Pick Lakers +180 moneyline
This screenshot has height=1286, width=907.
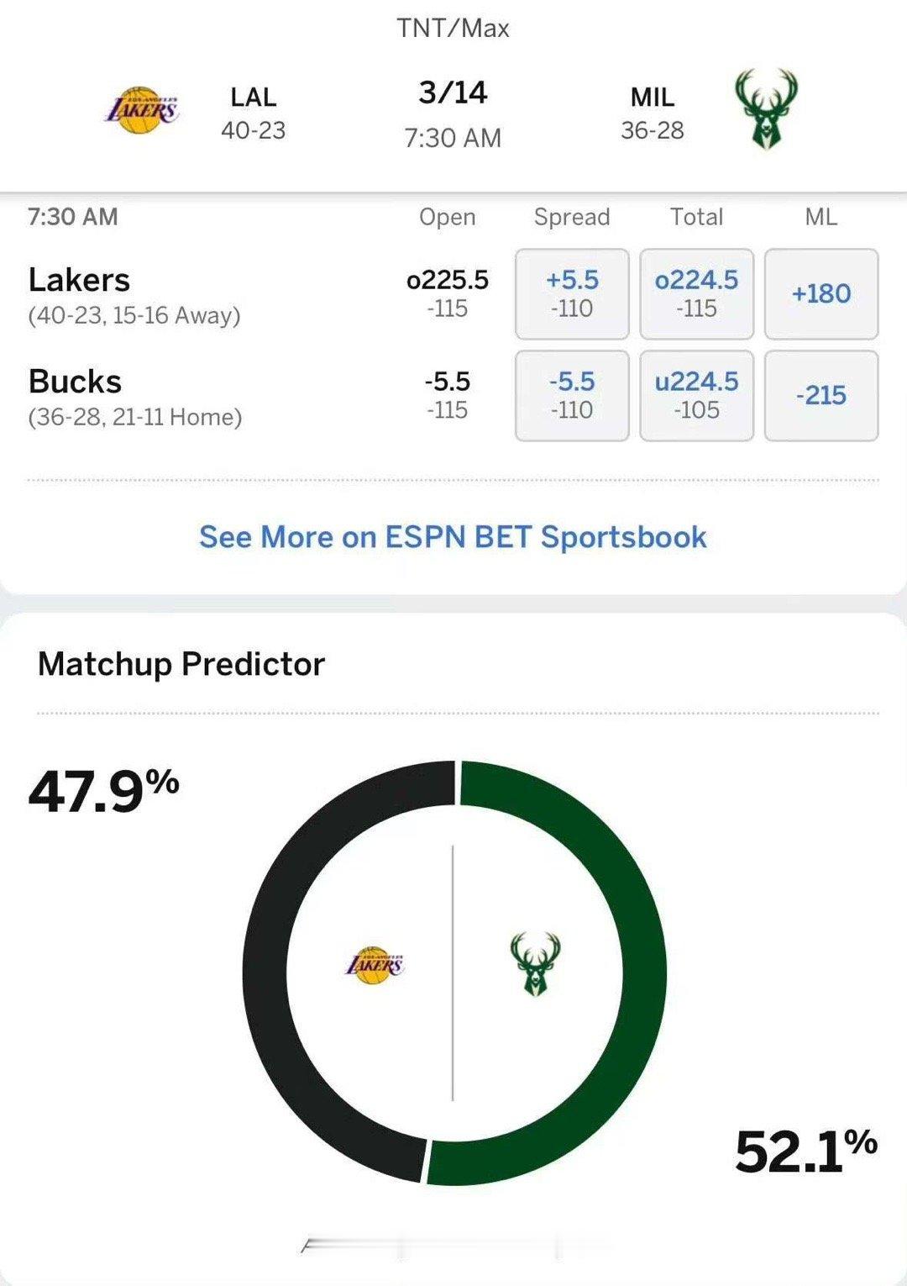tap(821, 293)
